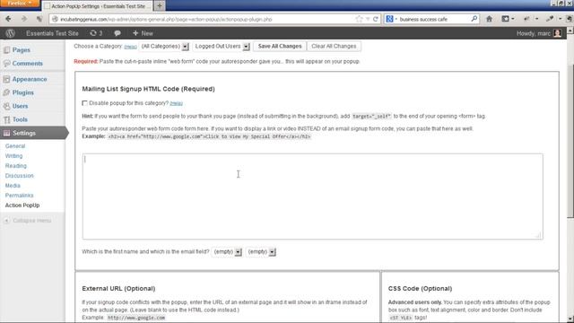Click the updates icon showing 3
Image resolution: width=574 pixels, height=323 pixels.
point(96,33)
